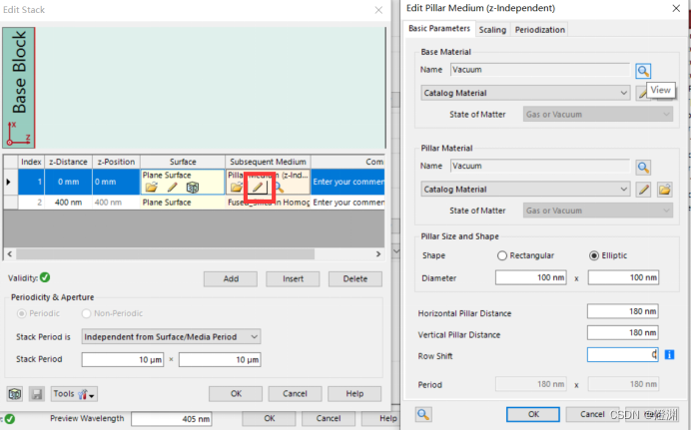Select the 0 mm z-Distance cell
692x430 pixels.
(x=69, y=182)
